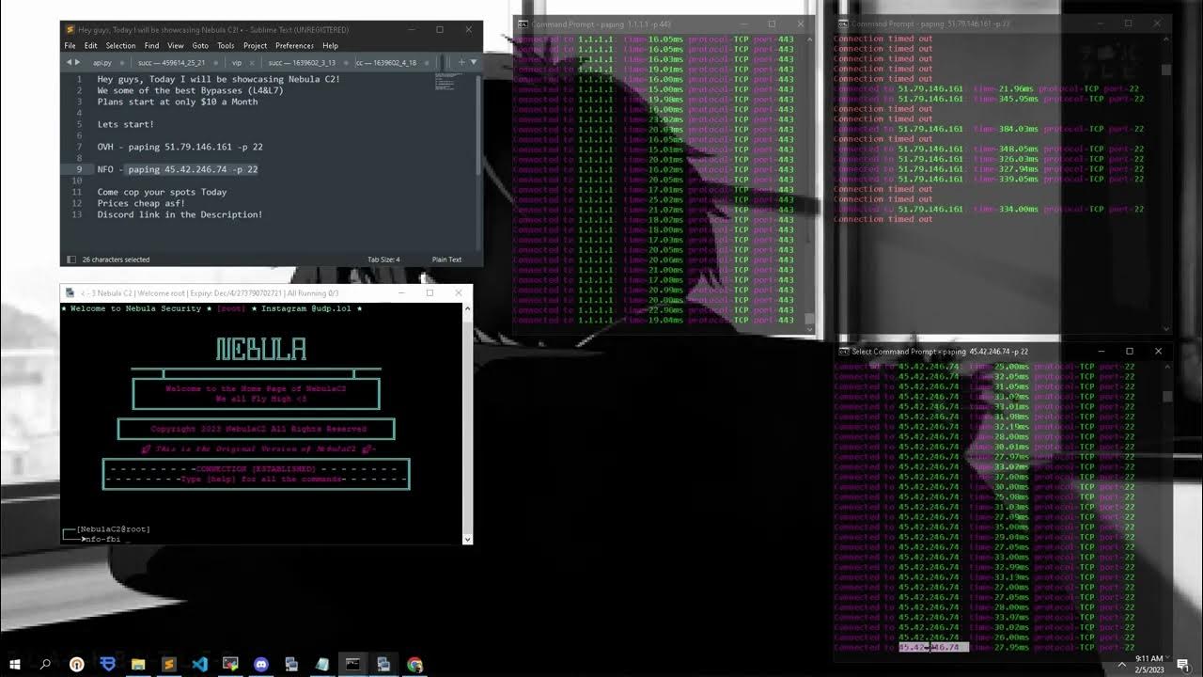The image size is (1203, 677).
Task: Open the Find menu
Action: 151,45
